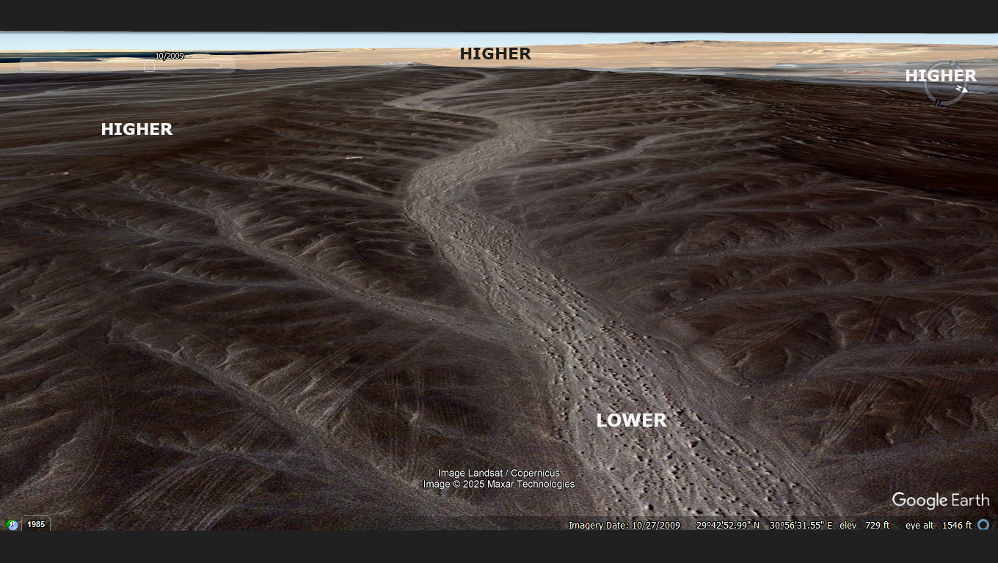The image size is (998, 563).
Task: Click the Google Earth logo
Action: click(x=940, y=501)
